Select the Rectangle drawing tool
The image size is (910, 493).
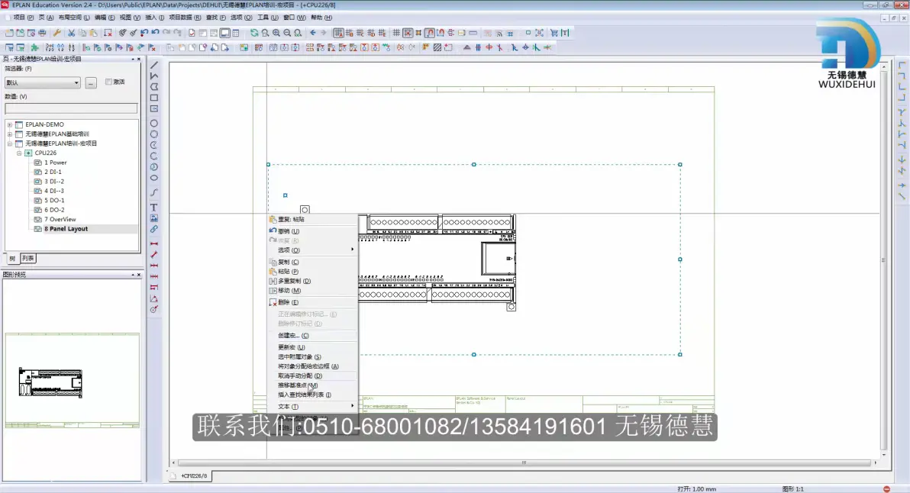tap(153, 98)
